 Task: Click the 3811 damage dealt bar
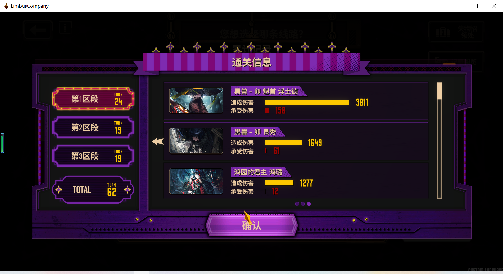click(x=307, y=102)
